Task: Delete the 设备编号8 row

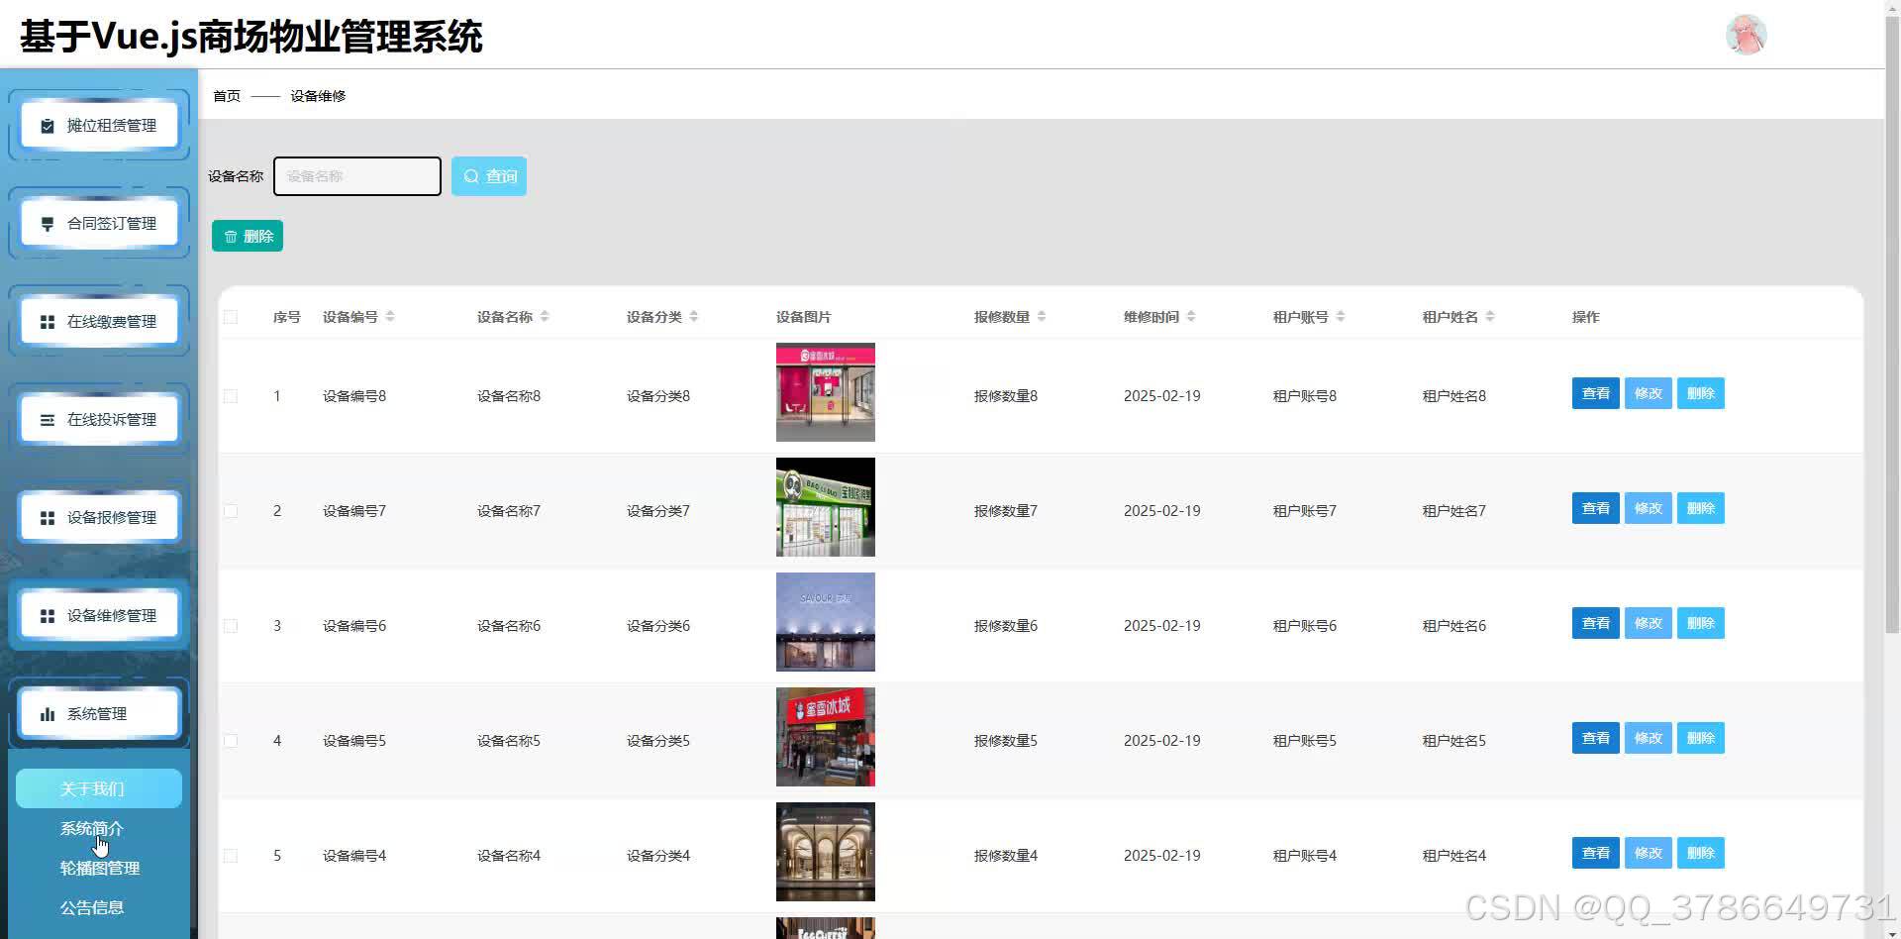Action: click(x=1701, y=393)
